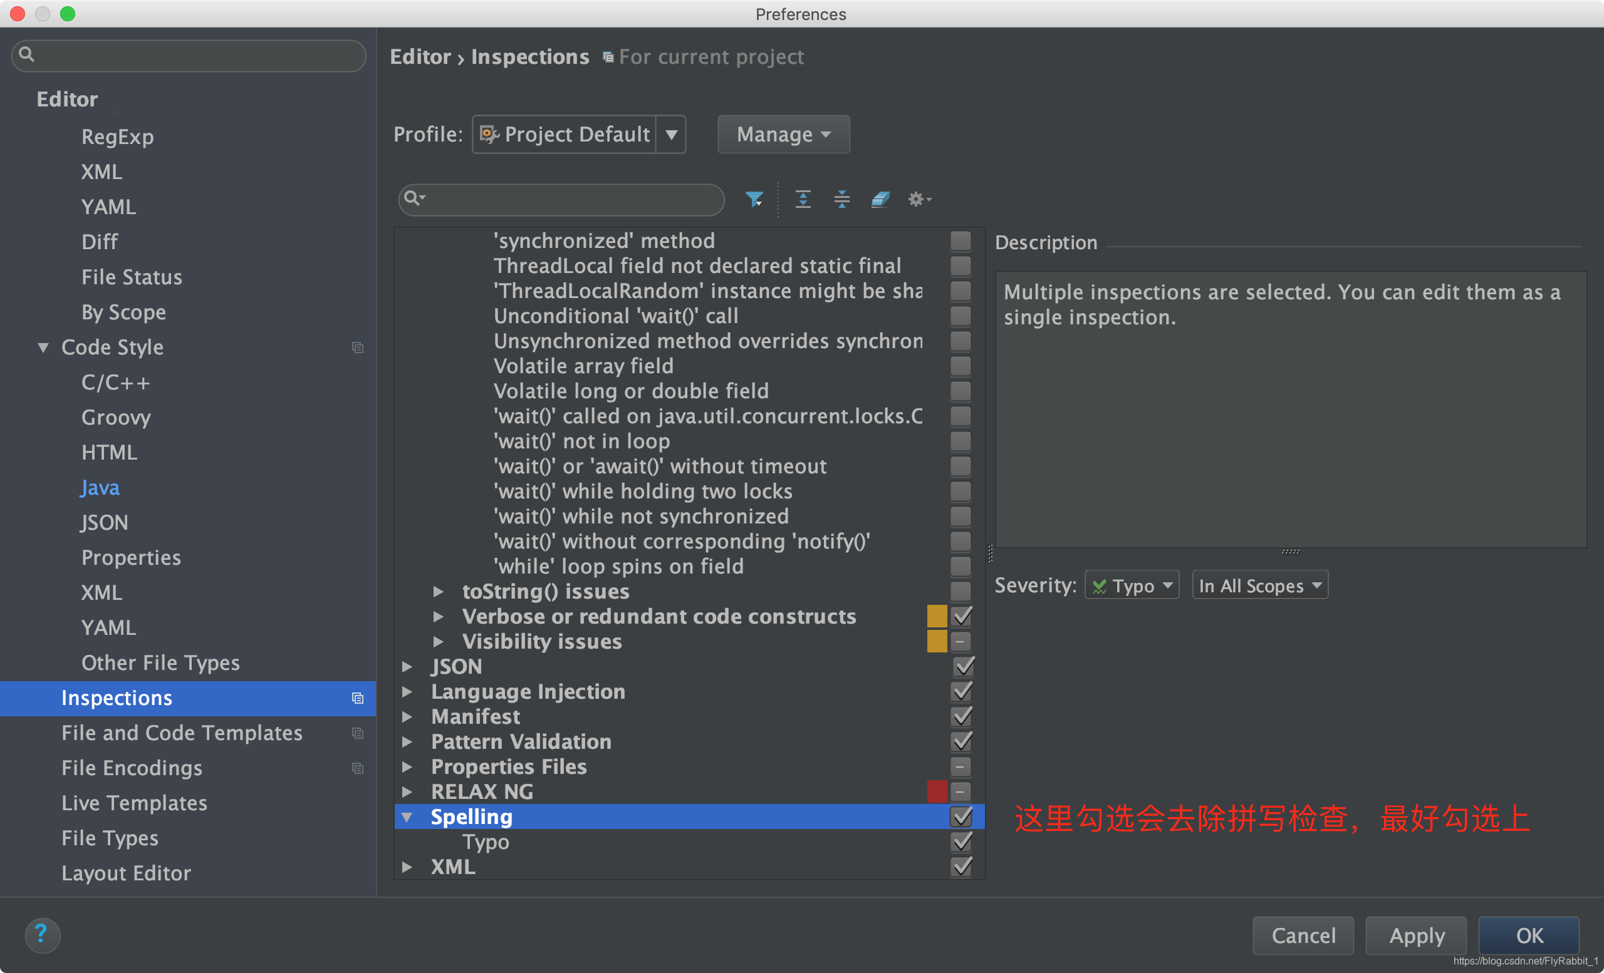Expand the JSON inspections group

(x=407, y=667)
